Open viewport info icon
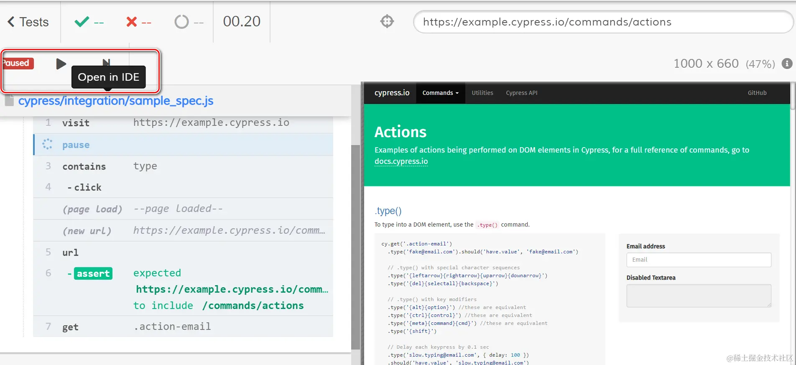 tap(787, 64)
